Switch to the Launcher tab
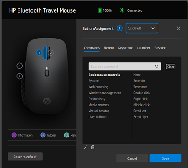This screenshot has width=188, height=168. (x=143, y=48)
